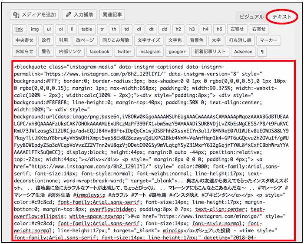Insert an img tag

click(x=35, y=29)
